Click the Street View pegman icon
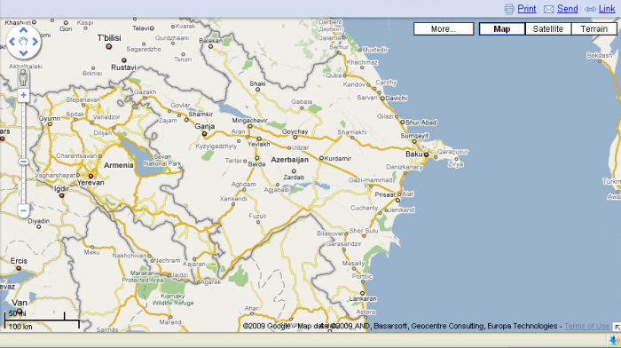 point(23,77)
